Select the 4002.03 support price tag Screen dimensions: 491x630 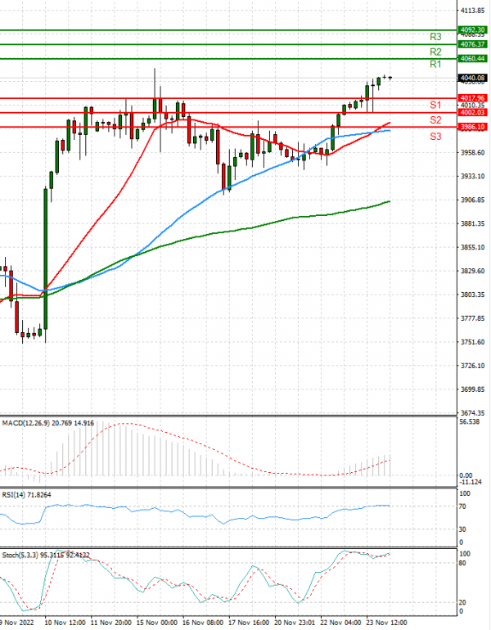tap(473, 113)
